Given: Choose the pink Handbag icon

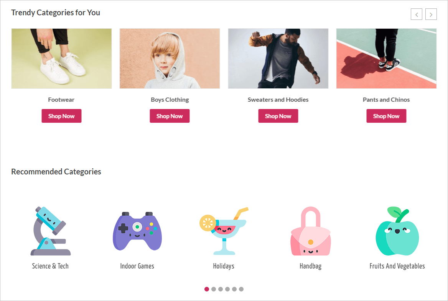Looking at the screenshot, I should (310, 231).
